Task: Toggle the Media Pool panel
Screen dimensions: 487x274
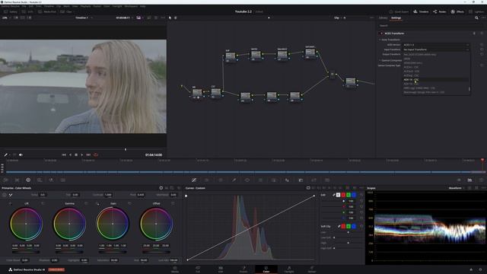Action: (x=47, y=11)
